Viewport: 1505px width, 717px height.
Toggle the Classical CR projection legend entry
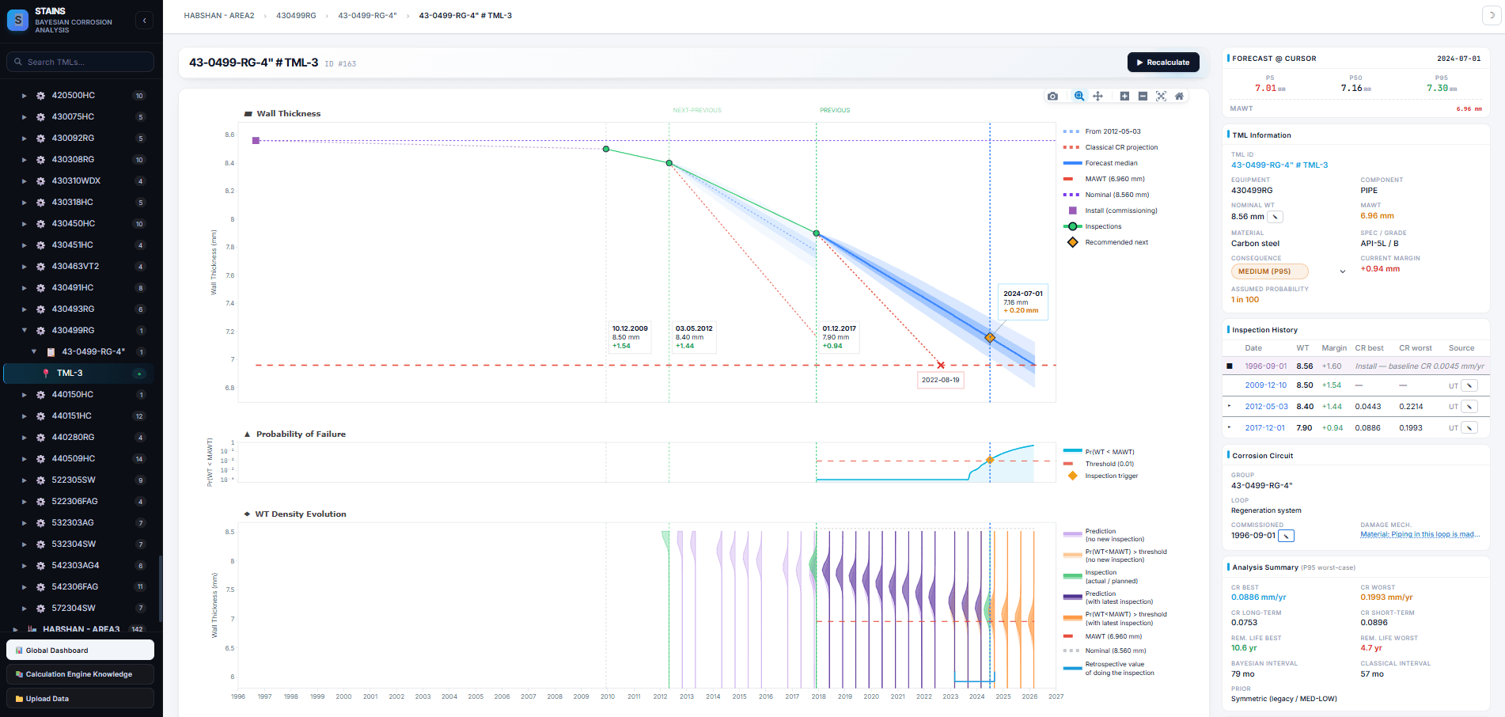pos(1111,147)
